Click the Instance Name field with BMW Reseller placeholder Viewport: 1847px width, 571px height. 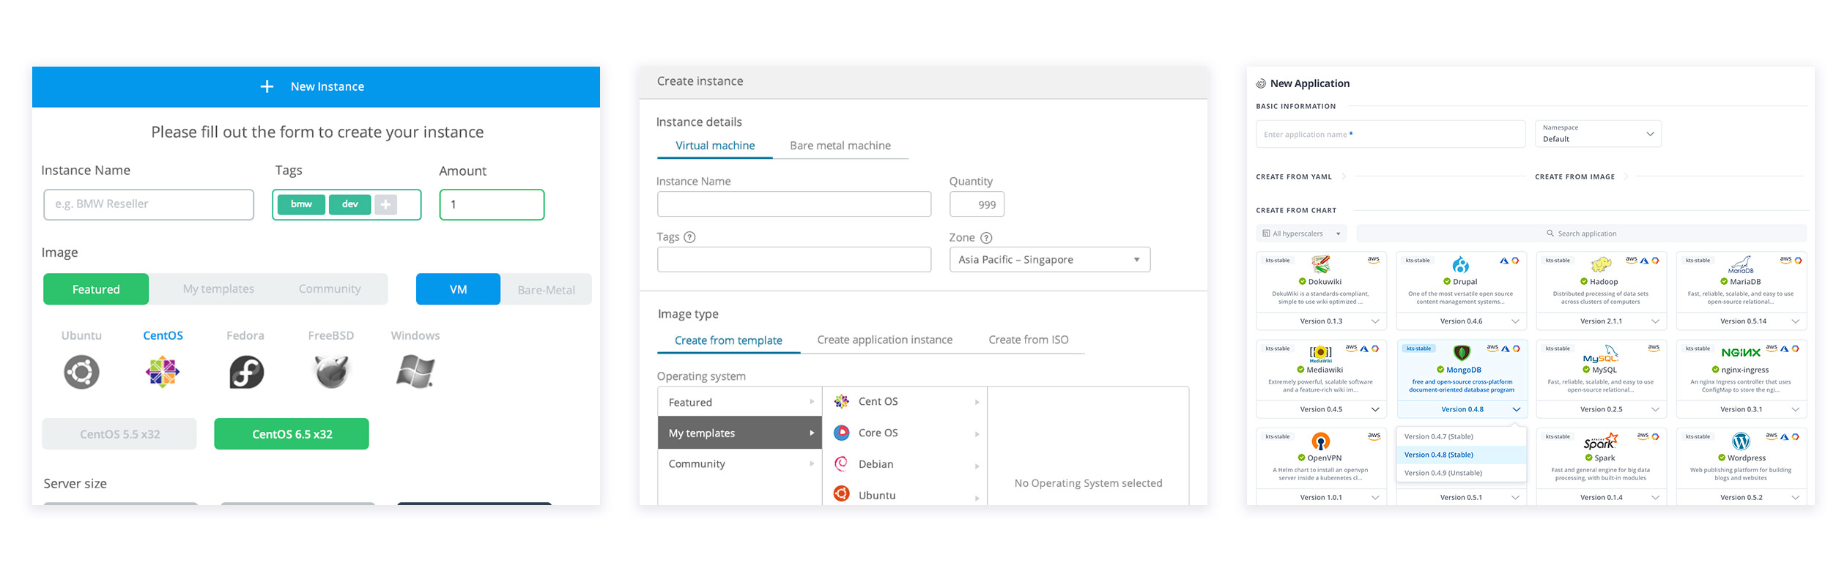coord(149,204)
